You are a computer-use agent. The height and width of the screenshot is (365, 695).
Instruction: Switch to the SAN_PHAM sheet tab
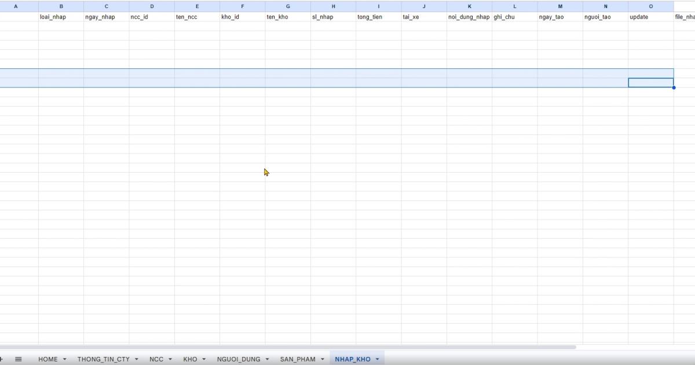[298, 359]
